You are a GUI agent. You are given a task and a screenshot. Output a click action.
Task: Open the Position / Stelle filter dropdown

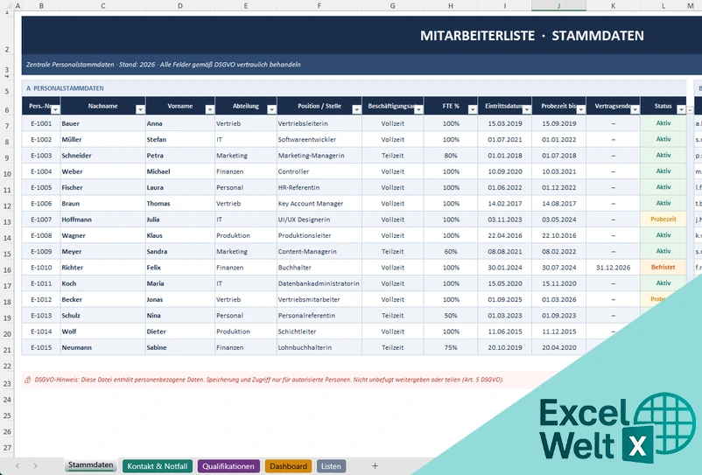[356, 110]
